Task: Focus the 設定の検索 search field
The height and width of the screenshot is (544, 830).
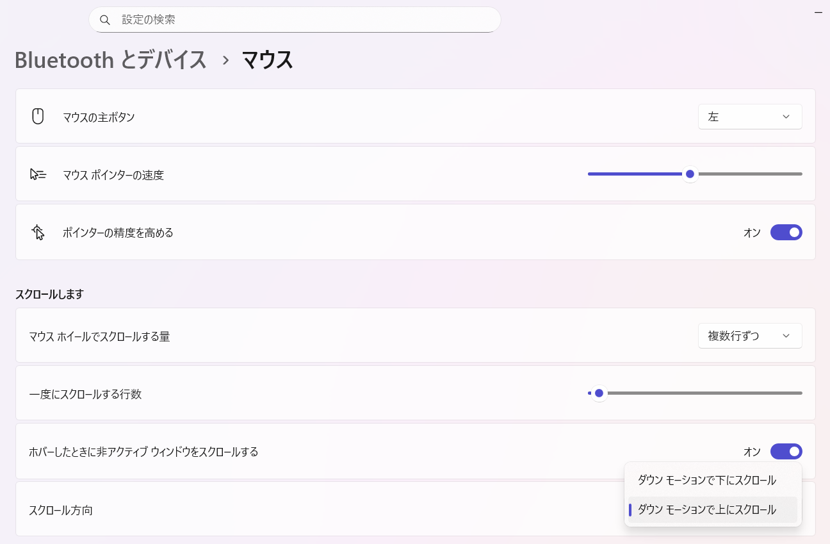Action: tap(301, 20)
